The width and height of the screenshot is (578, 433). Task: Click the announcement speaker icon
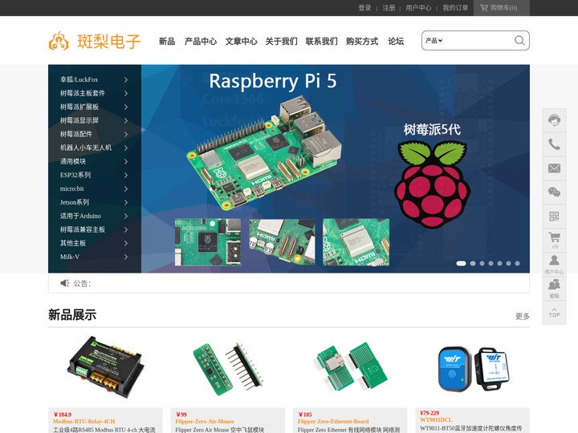coord(64,283)
